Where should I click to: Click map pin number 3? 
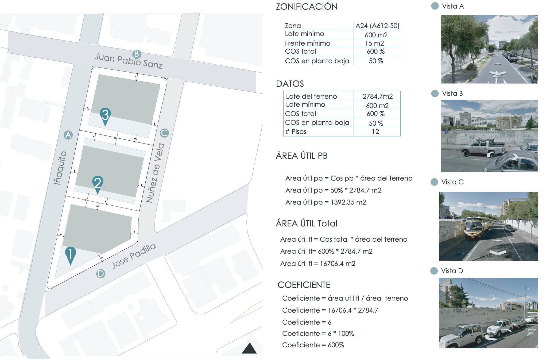pos(105,115)
